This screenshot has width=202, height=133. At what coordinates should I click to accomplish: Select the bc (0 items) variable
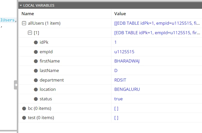click(39, 108)
